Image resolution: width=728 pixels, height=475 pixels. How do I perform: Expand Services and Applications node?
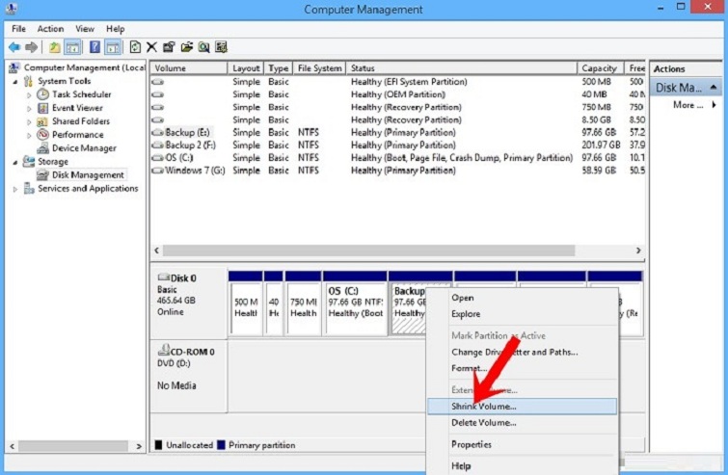[x=16, y=189]
